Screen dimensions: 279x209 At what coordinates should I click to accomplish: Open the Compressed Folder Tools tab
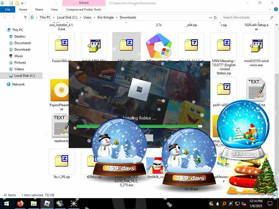(x=84, y=10)
